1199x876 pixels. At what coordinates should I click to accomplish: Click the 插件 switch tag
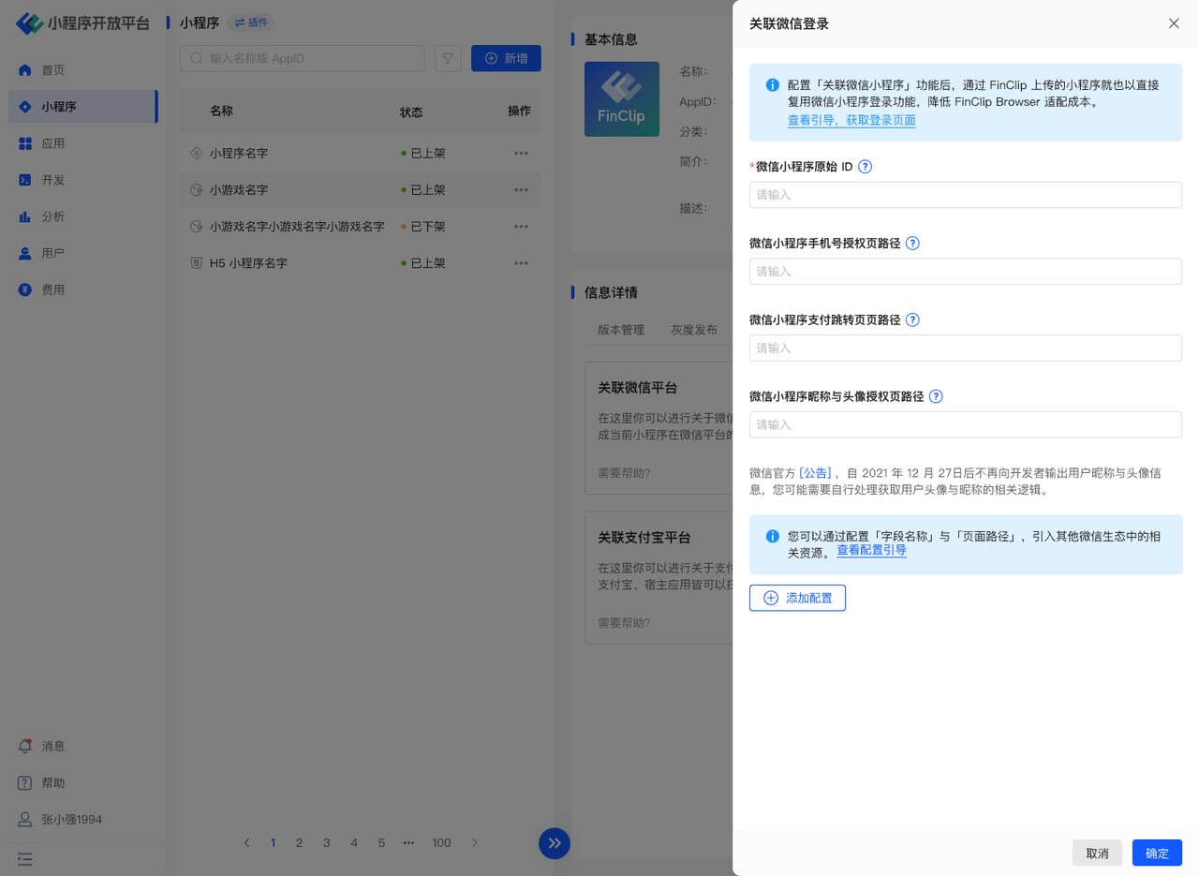click(250, 22)
